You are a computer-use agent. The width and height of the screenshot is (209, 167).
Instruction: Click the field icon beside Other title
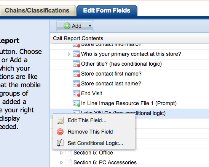click(77, 64)
